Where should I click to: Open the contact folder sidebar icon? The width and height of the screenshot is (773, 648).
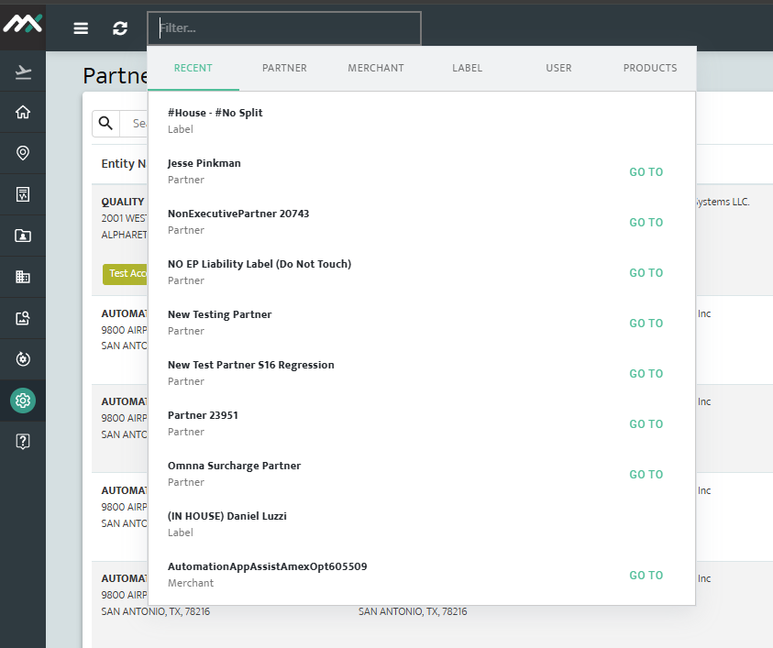(x=23, y=236)
